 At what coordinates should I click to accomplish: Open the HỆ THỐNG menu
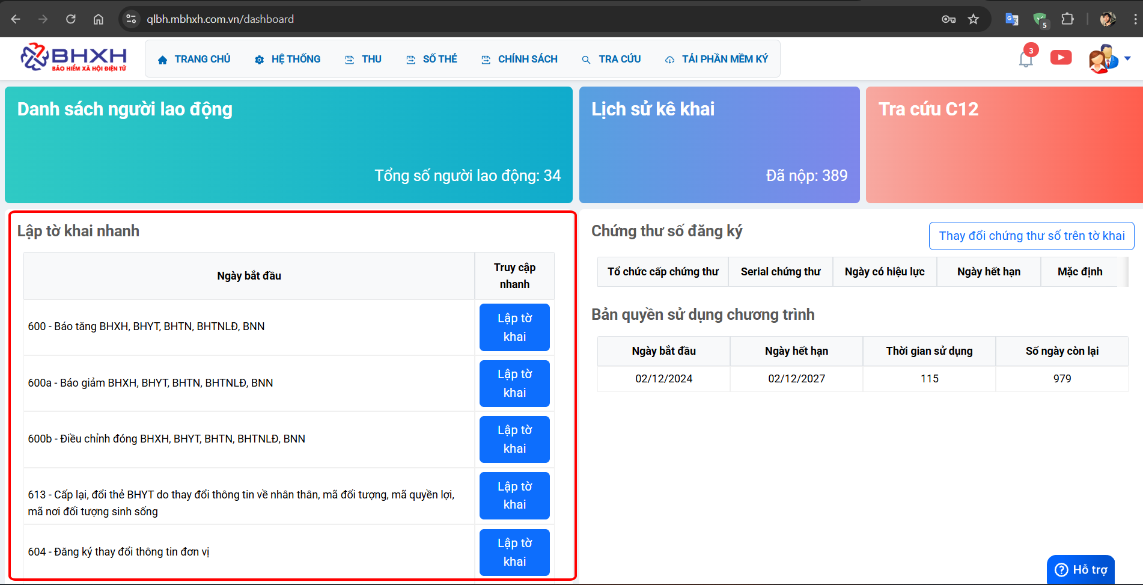288,59
